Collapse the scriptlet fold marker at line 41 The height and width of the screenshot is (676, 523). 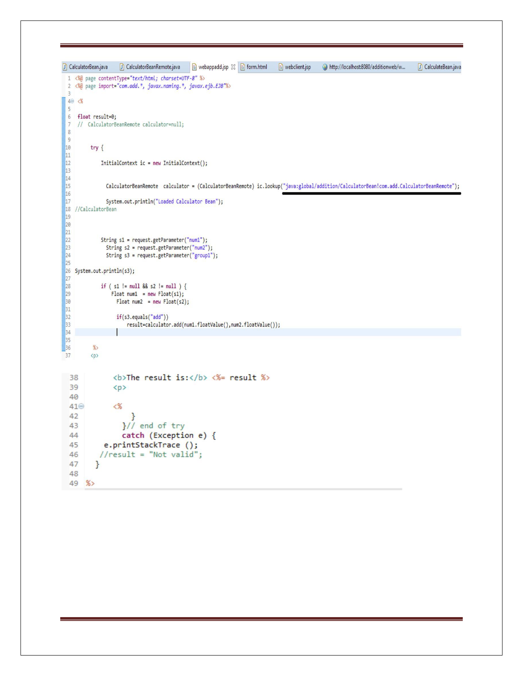[81, 406]
